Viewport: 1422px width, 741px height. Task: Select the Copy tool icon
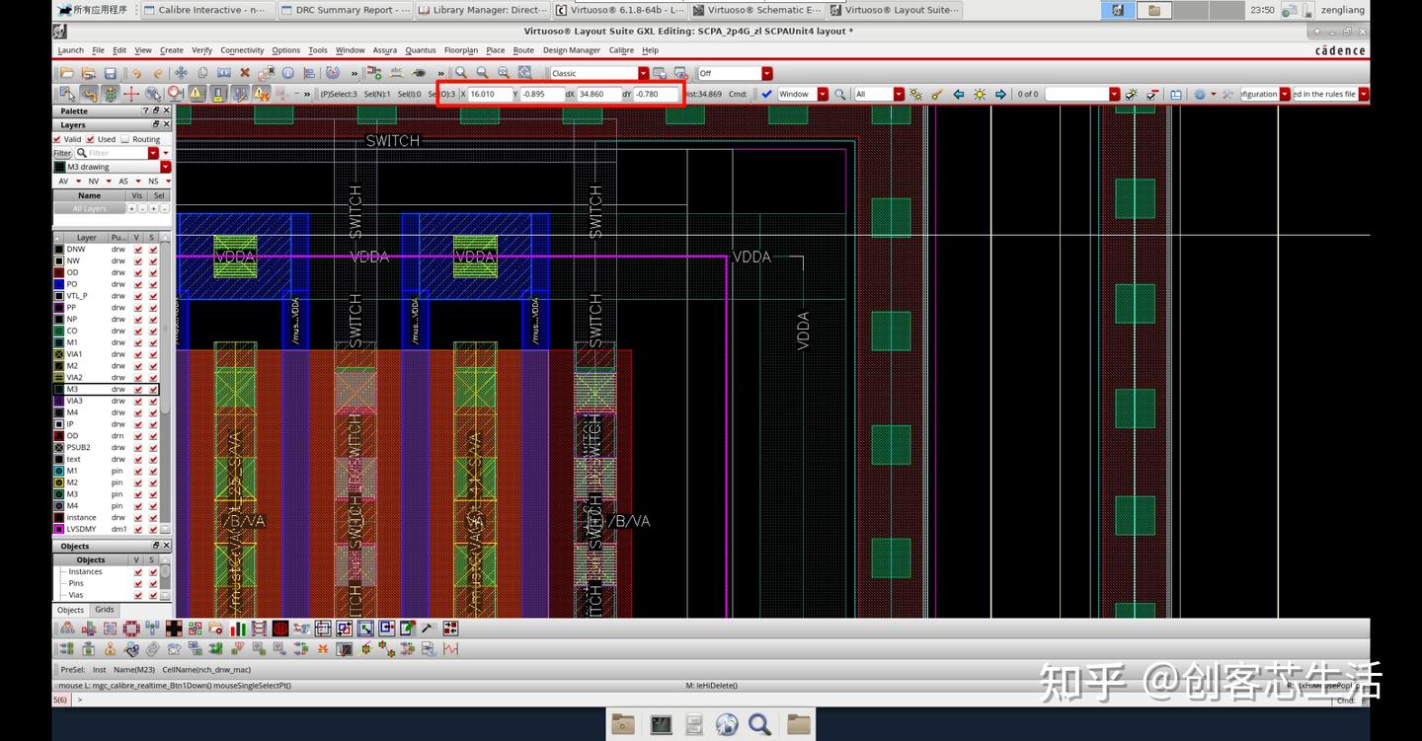202,73
